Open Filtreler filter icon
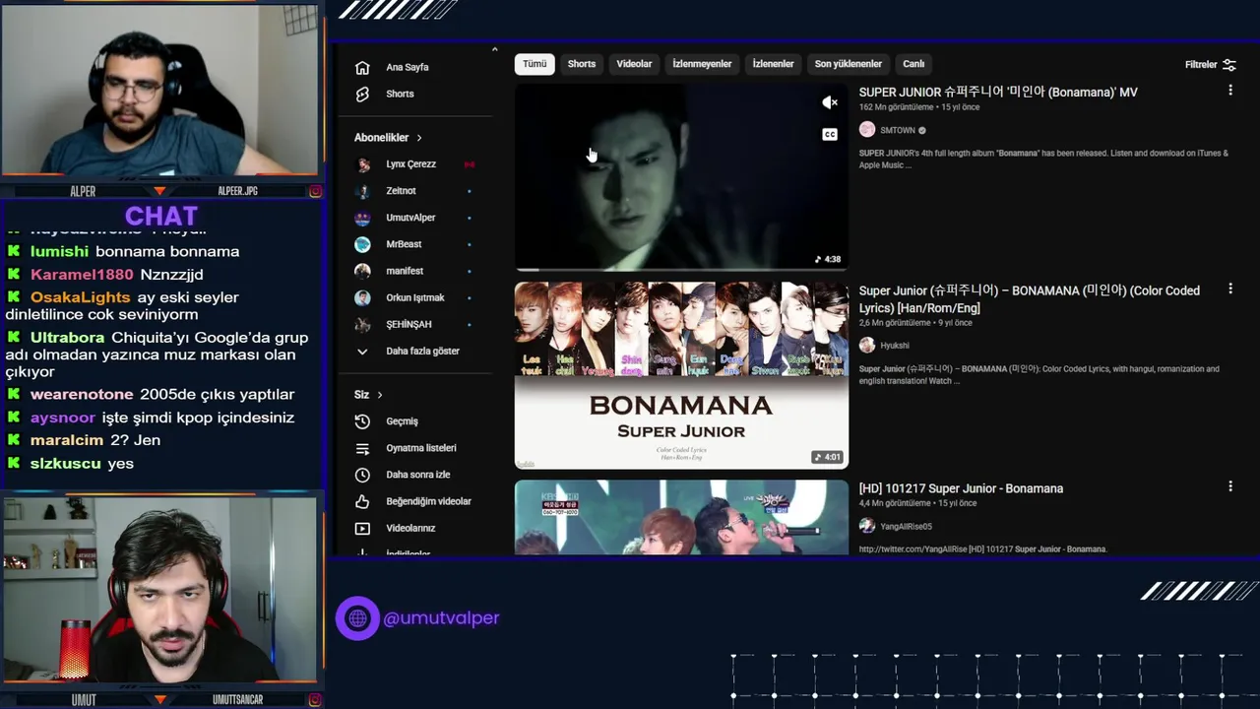 pyautogui.click(x=1229, y=65)
